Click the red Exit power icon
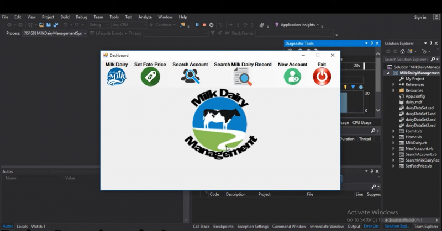The width and height of the screenshot is (442, 231). (322, 77)
